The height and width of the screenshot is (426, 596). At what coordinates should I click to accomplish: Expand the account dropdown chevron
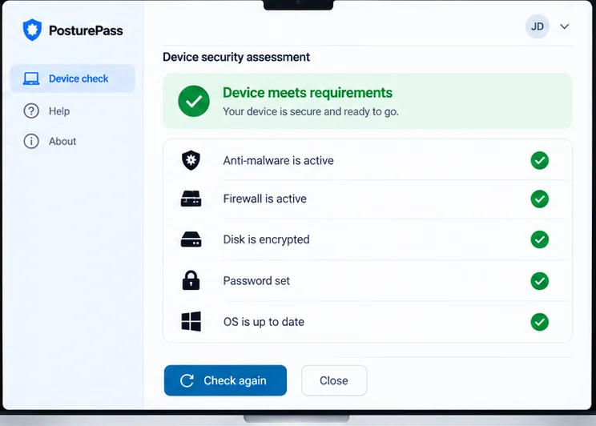[x=565, y=26]
